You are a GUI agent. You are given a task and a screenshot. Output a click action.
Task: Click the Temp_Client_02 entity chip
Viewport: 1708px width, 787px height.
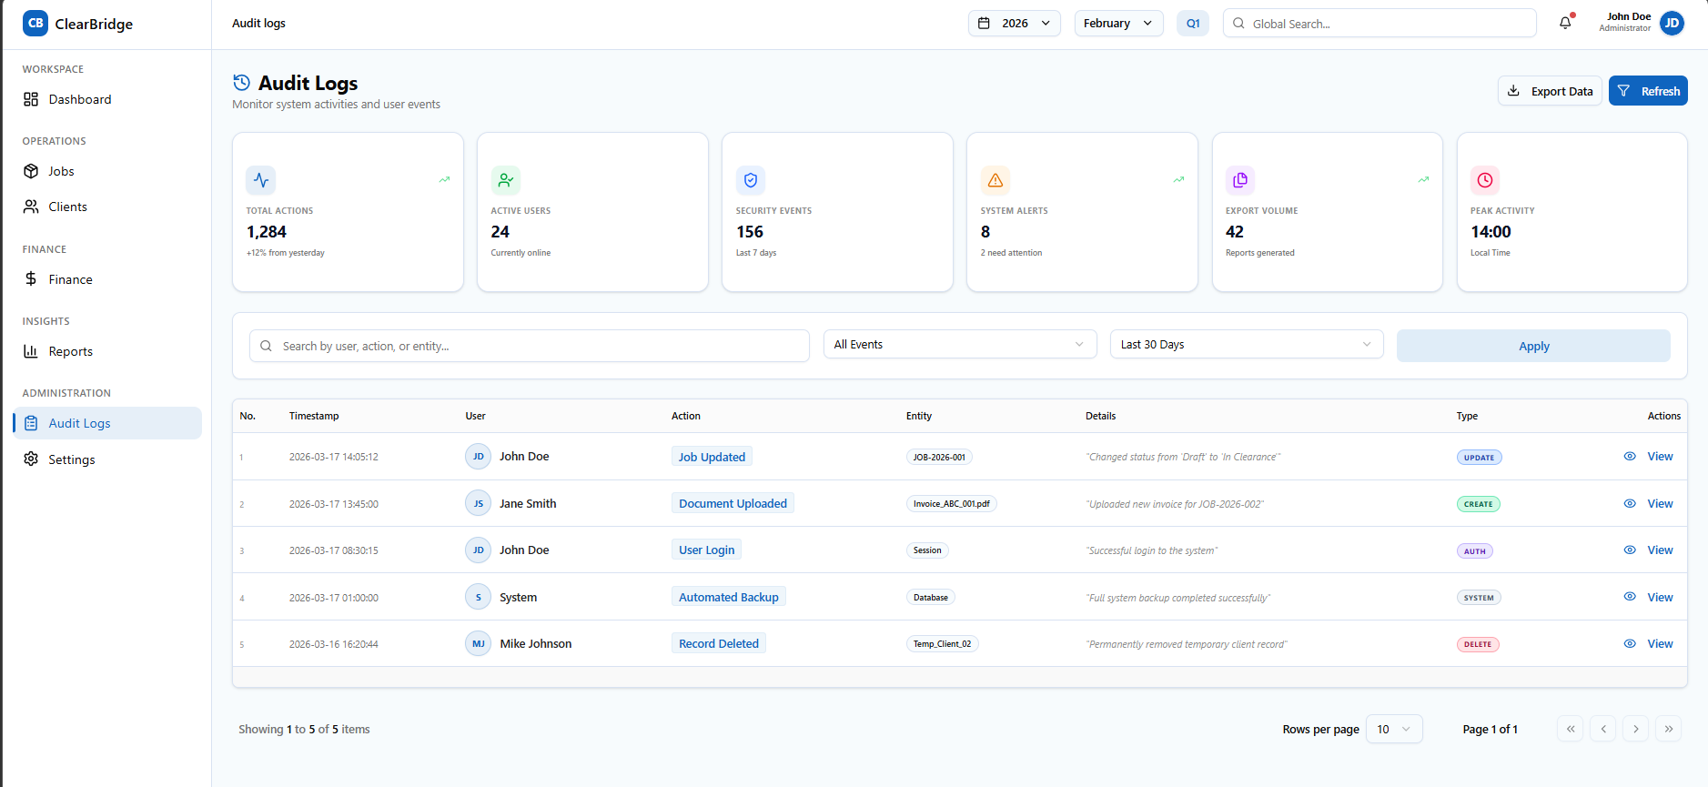[942, 643]
